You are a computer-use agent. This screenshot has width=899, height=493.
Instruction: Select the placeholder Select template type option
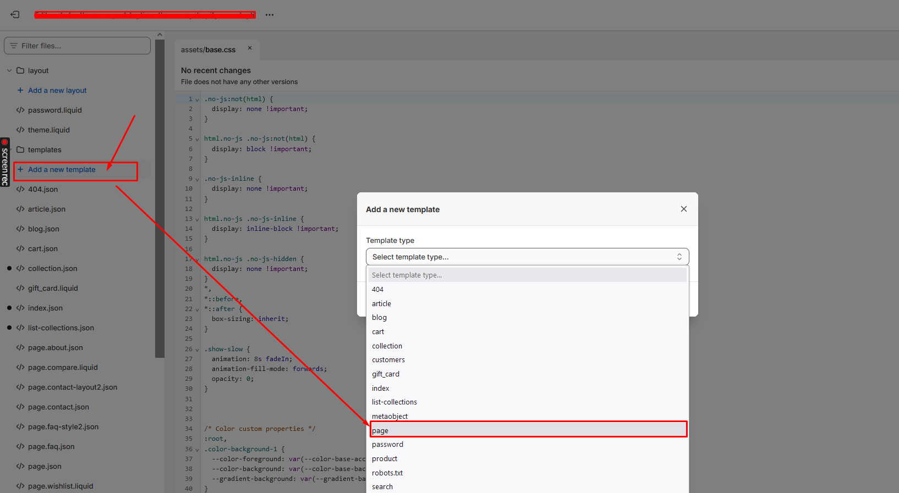point(528,275)
